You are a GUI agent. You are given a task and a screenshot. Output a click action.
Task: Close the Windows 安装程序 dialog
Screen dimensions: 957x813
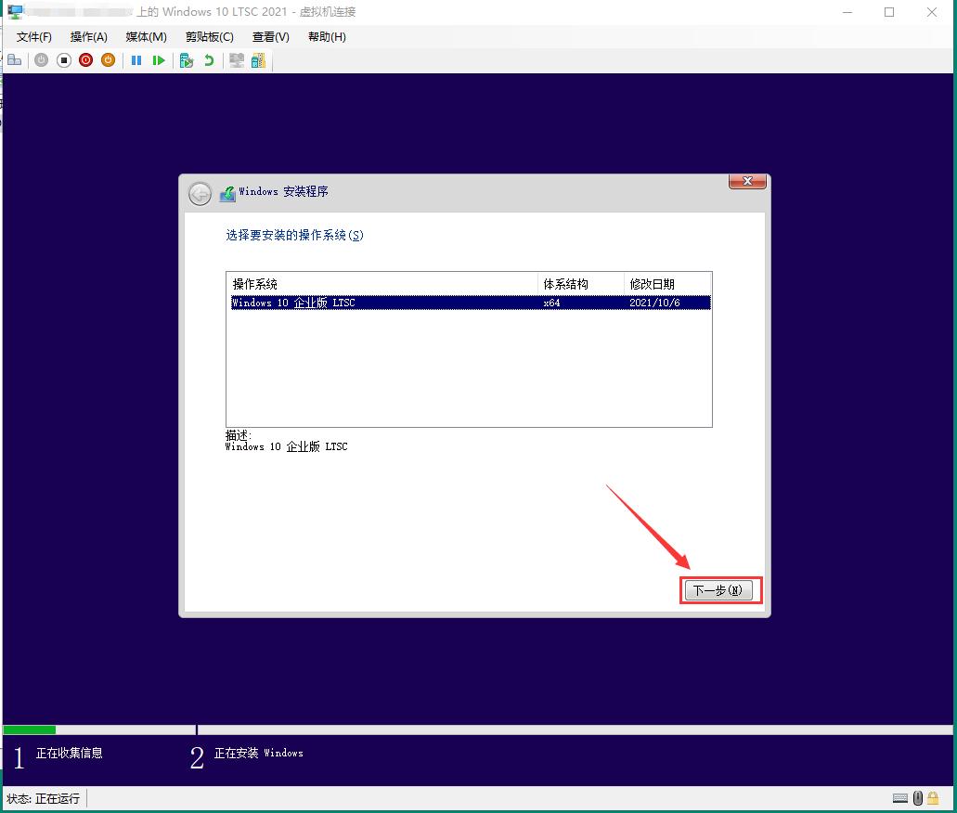click(747, 181)
